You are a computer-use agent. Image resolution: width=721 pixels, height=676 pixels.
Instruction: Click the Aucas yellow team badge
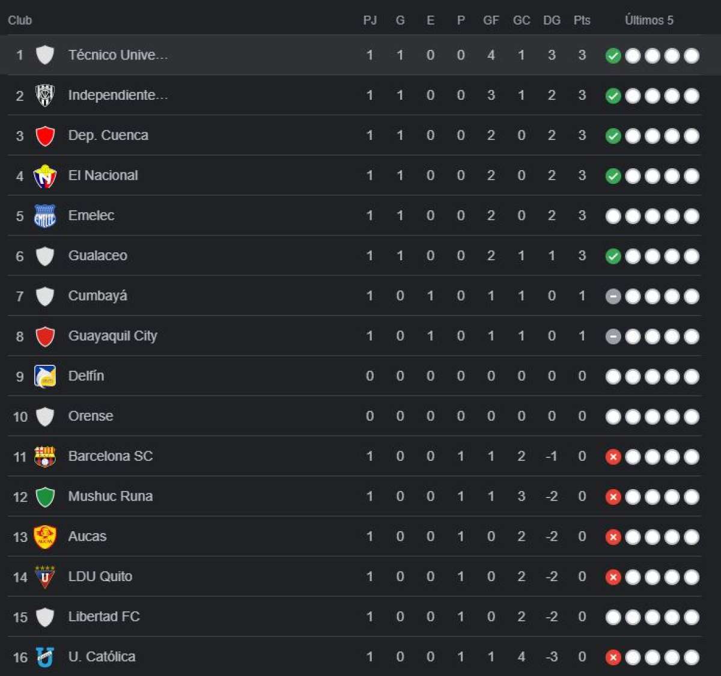click(45, 537)
